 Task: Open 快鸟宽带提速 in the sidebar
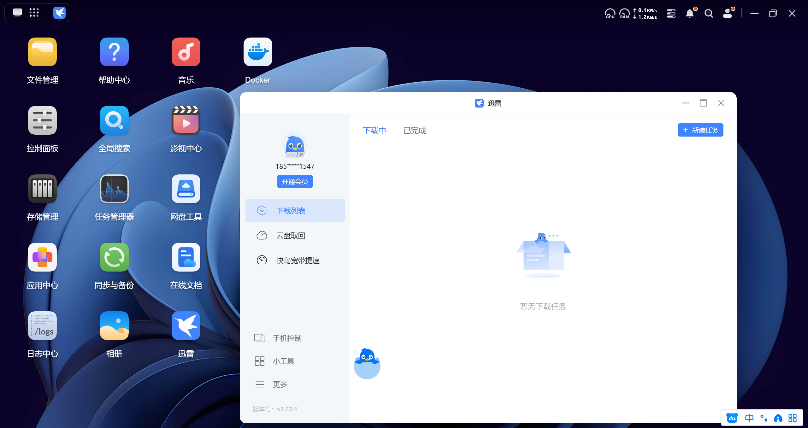(x=298, y=261)
